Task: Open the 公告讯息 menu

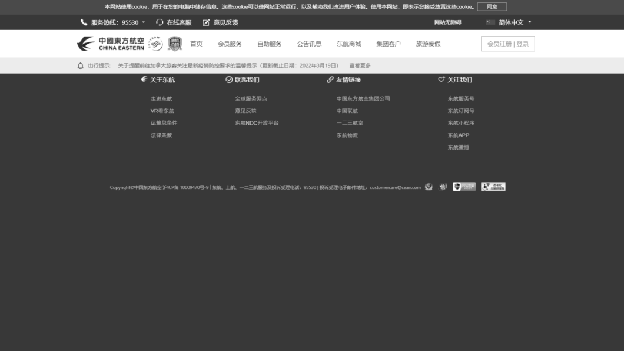Action: [x=309, y=44]
